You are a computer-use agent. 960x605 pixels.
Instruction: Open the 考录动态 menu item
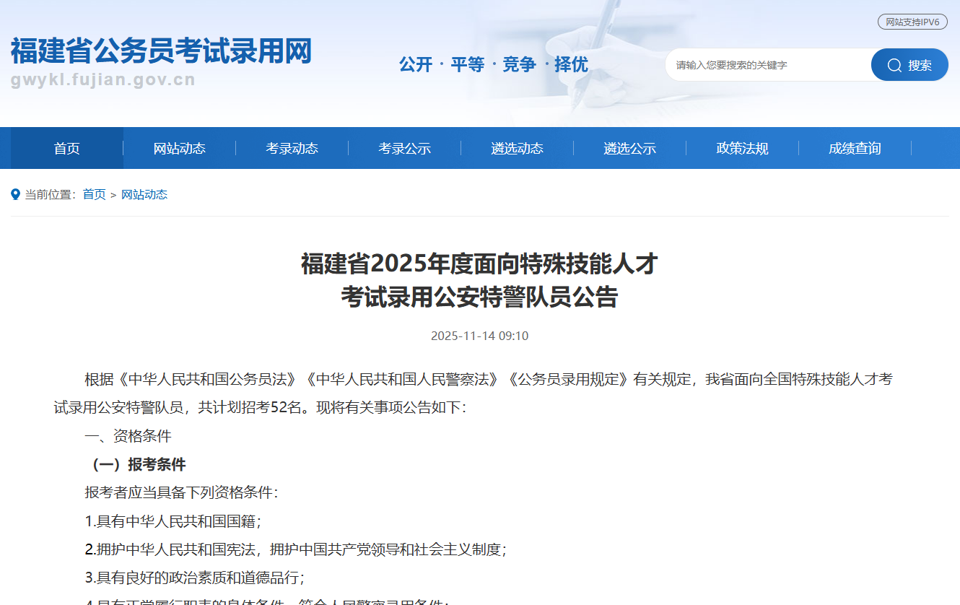point(292,148)
